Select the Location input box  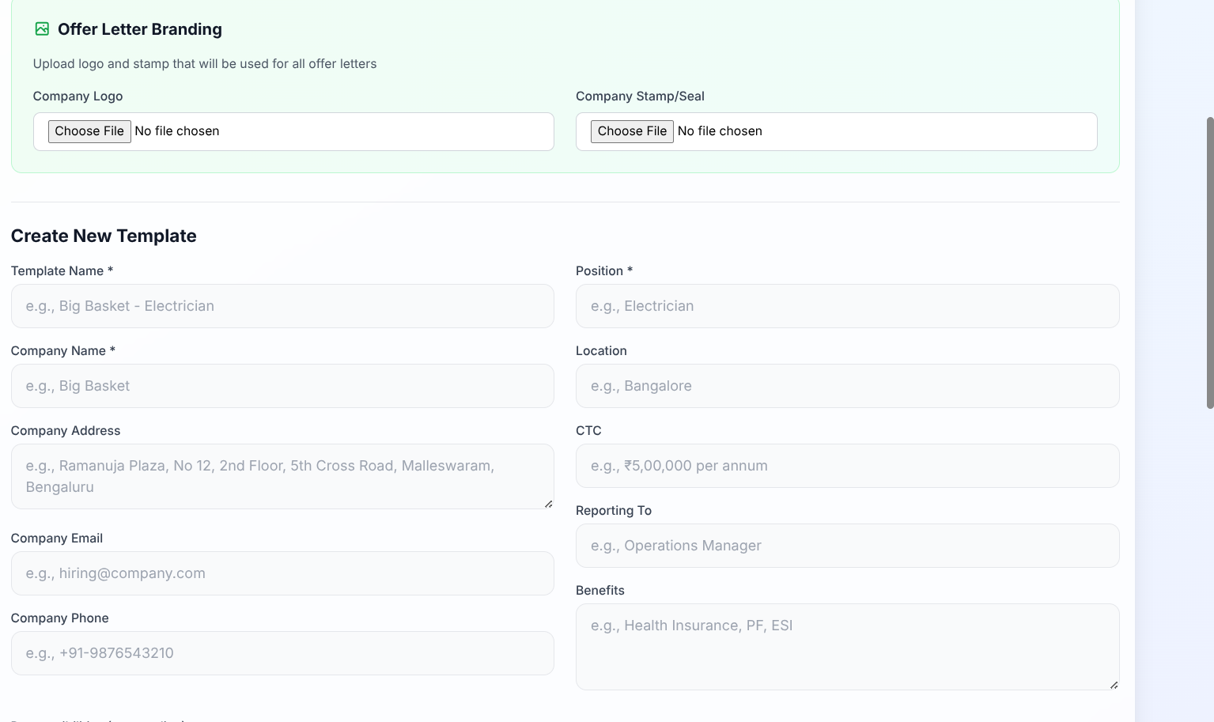pyautogui.click(x=847, y=386)
